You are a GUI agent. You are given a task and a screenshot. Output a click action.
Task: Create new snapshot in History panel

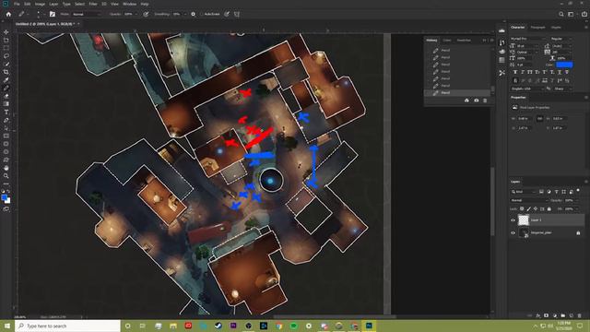coord(477,101)
